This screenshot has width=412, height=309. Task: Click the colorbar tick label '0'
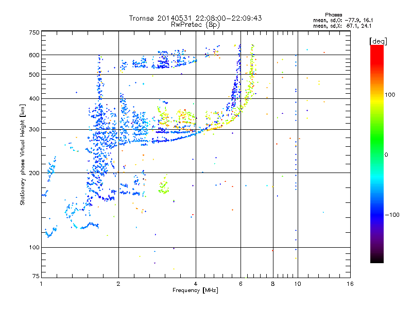coord(386,155)
